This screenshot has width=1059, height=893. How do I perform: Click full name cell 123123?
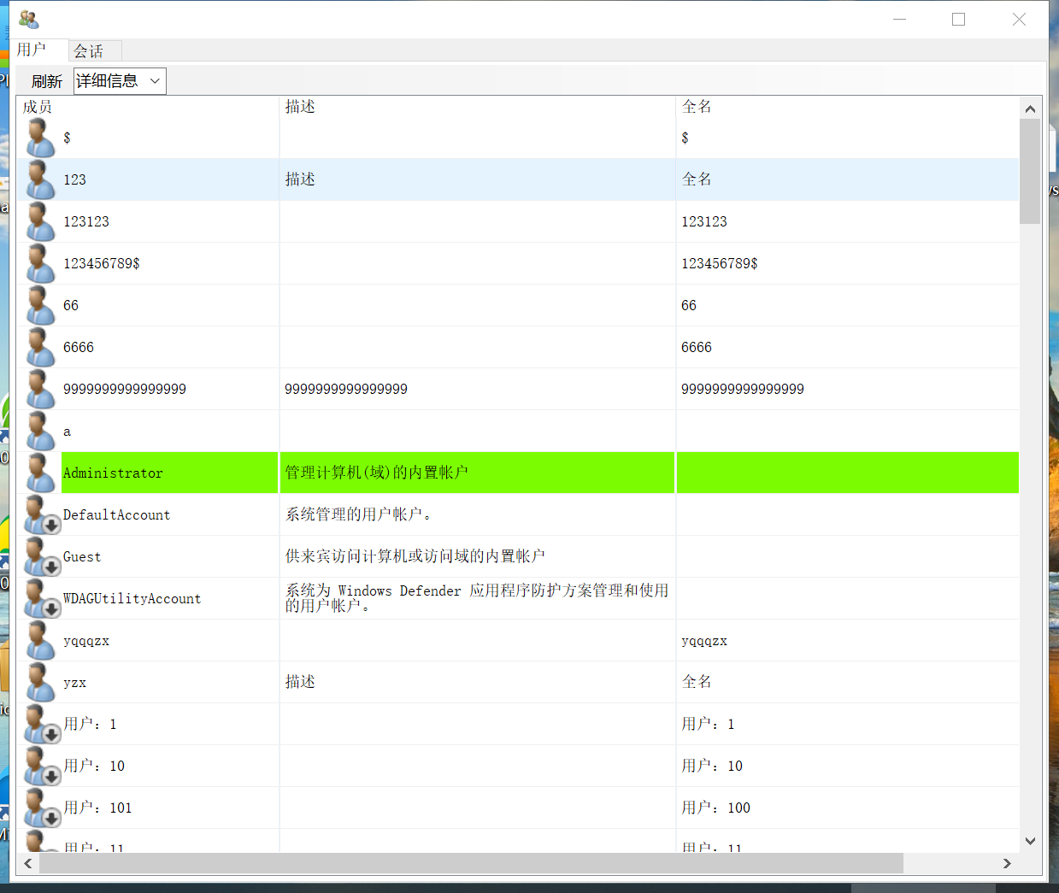click(704, 221)
